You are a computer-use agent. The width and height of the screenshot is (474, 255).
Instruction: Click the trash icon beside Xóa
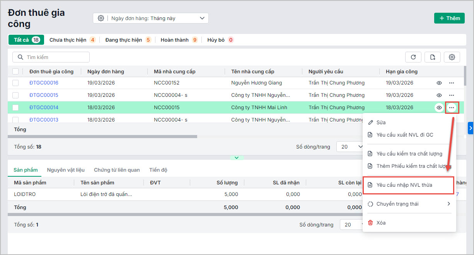click(x=370, y=223)
